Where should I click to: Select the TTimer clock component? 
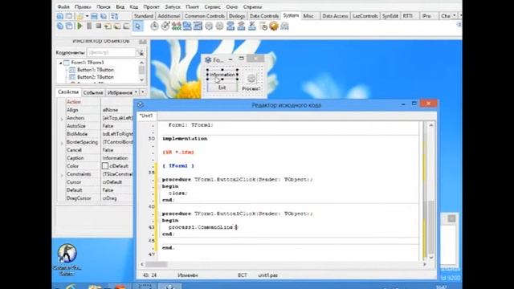coord(154,26)
